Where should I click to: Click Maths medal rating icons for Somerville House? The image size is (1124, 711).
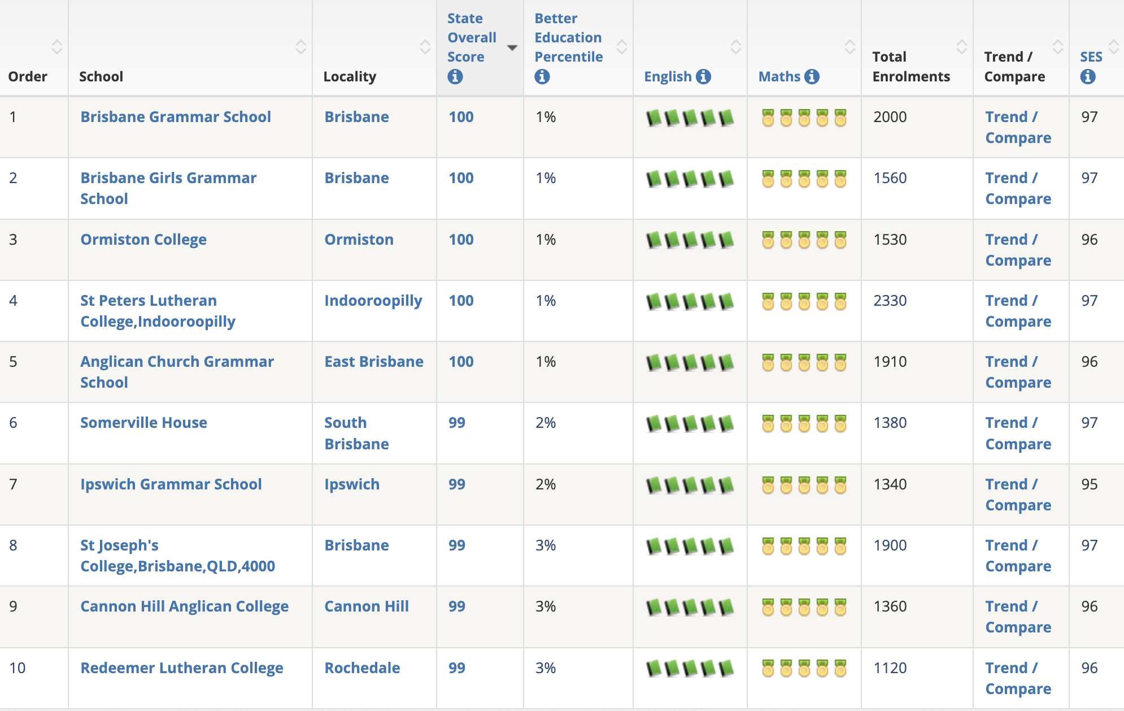point(804,423)
